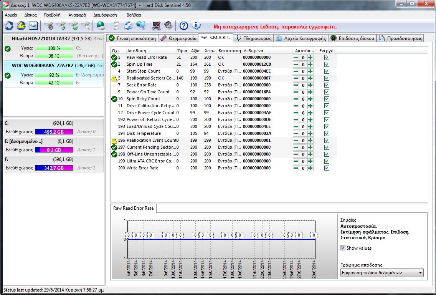The height and width of the screenshot is (295, 436).
Task: Select the Write Error Rate attribute row
Action: (x=224, y=168)
